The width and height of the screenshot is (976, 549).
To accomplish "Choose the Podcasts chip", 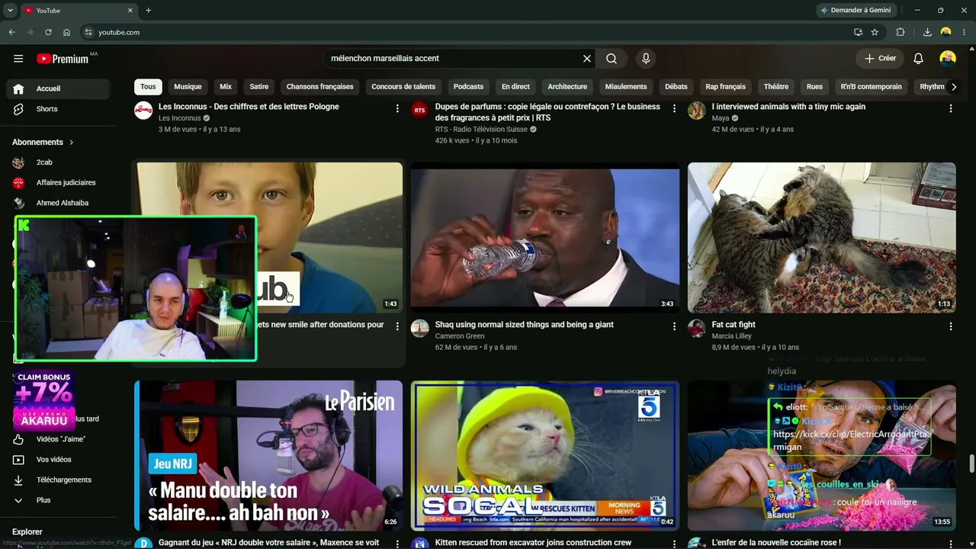I will tap(468, 87).
